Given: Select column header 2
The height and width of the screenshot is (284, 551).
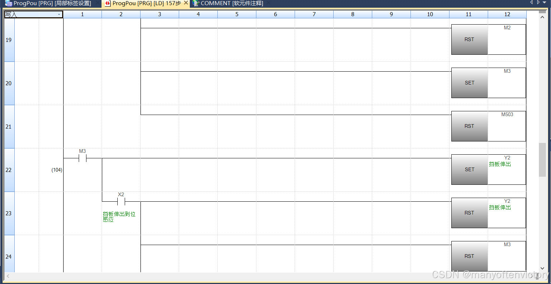Looking at the screenshot, I should 121,14.
